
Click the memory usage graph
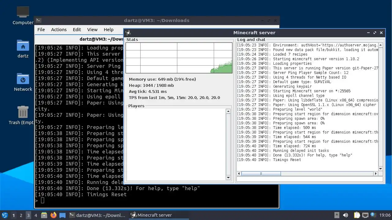coord(179,58)
